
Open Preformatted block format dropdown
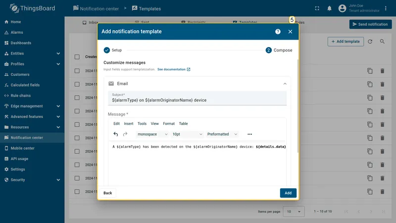(x=222, y=134)
